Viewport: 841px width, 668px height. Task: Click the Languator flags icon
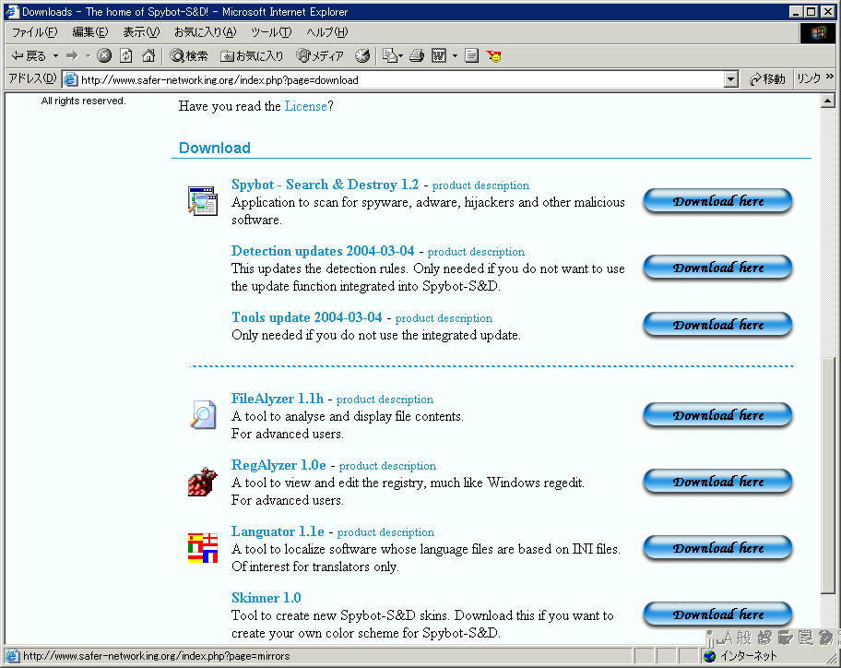[x=203, y=548]
